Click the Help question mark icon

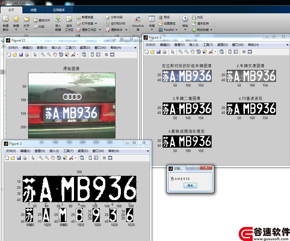tap(185, 19)
